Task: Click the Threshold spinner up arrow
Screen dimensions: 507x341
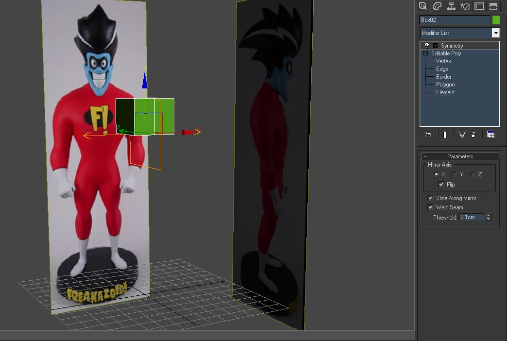Action: 489,215
